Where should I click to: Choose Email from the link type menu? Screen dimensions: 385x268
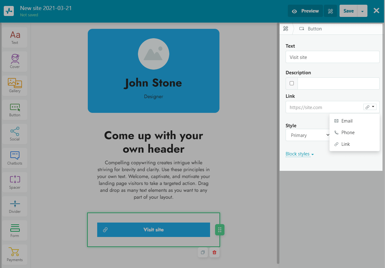[347, 121]
